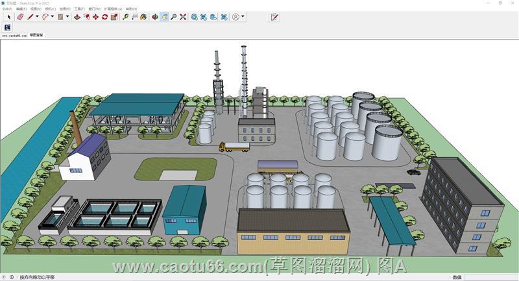Click the user account sign-in icon
Screen dimensions: 519x281
(x=235, y=17)
